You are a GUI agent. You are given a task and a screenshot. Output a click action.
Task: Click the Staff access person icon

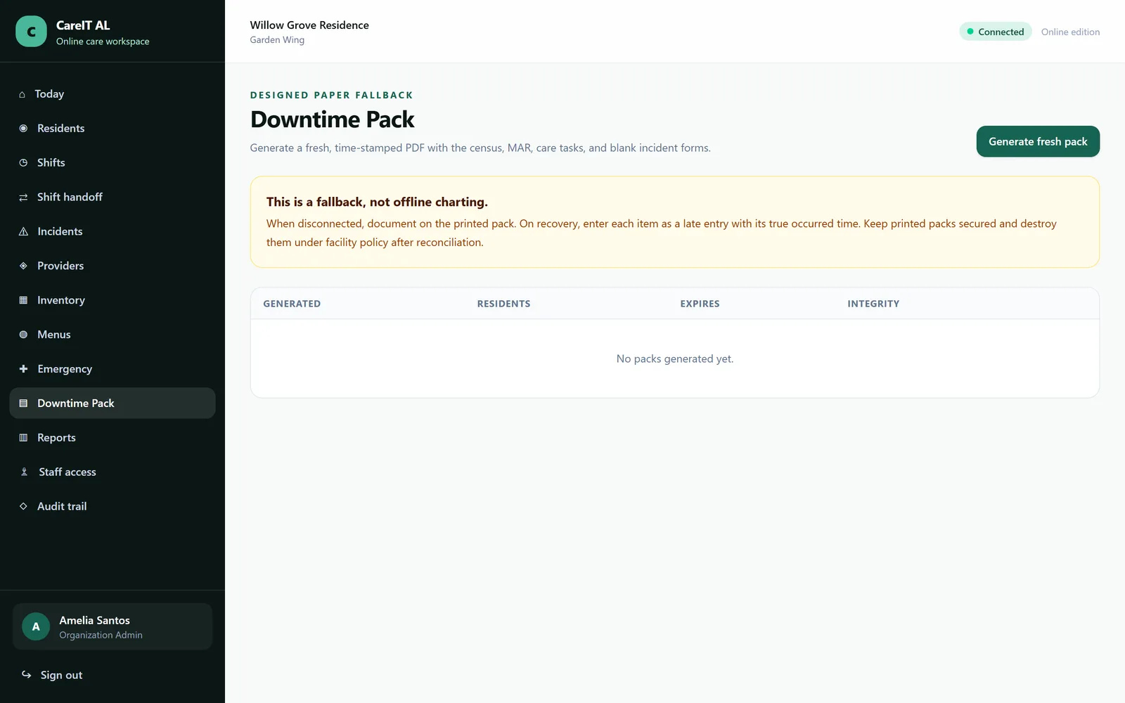[24, 472]
